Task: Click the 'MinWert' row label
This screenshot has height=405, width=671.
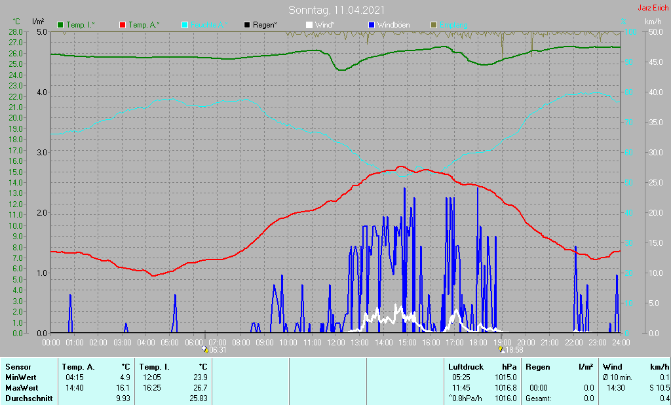Action: (x=21, y=377)
